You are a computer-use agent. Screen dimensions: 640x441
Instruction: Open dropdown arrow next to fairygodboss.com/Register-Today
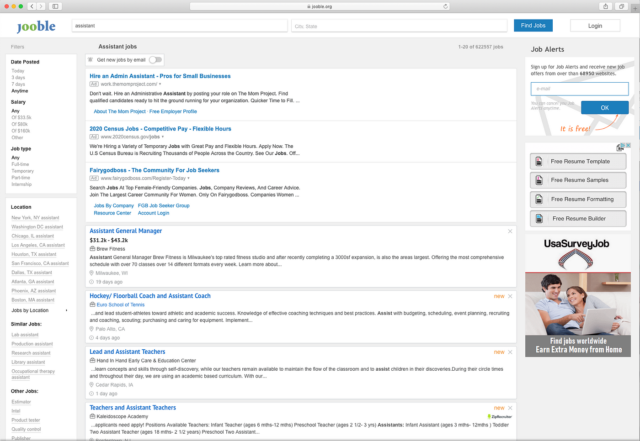tap(188, 178)
